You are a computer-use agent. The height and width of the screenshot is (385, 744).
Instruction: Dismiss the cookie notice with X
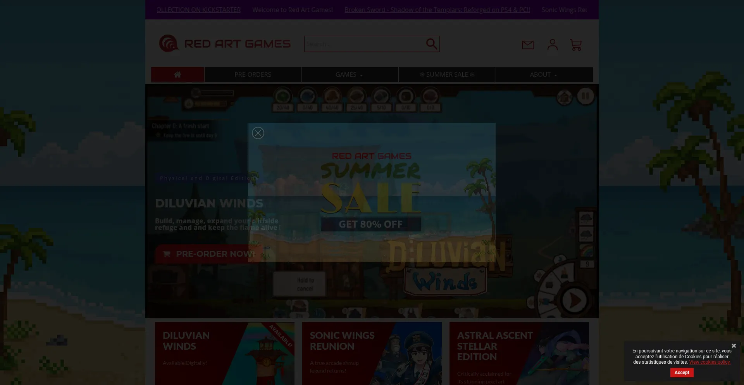click(734, 346)
